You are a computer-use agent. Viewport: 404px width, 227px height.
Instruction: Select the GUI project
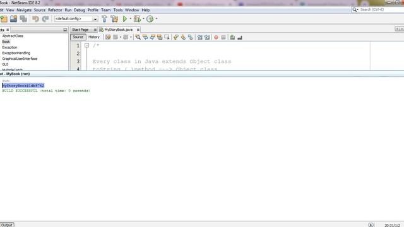[x=5, y=64]
